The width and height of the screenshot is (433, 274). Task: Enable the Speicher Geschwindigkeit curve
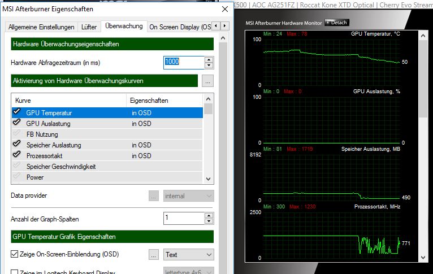coord(17,166)
